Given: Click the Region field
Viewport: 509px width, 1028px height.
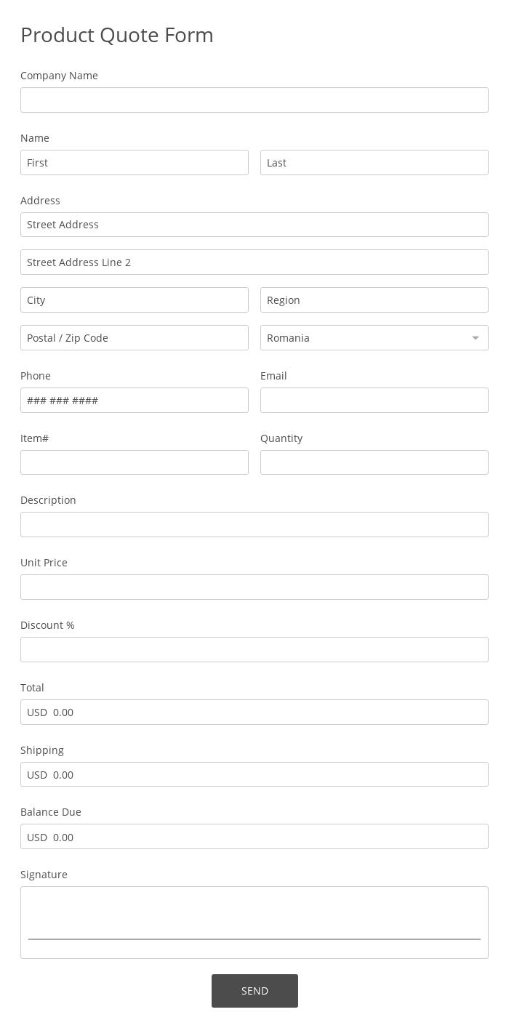Looking at the screenshot, I should point(374,300).
